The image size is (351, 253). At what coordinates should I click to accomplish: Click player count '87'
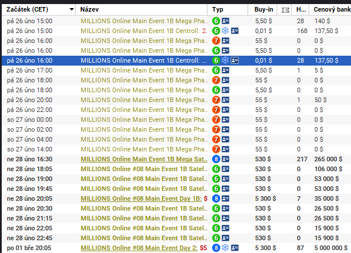coord(300,248)
